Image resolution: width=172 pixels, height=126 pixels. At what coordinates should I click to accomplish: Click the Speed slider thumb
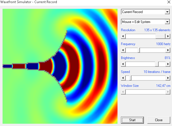130,78
